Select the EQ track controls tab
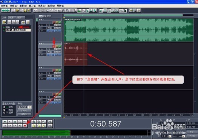The height and width of the screenshot is (140, 198). point(45,16)
